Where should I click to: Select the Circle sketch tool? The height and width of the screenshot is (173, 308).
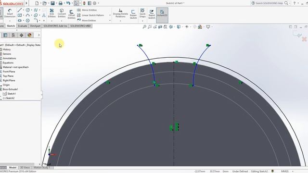pyautogui.click(x=28, y=10)
